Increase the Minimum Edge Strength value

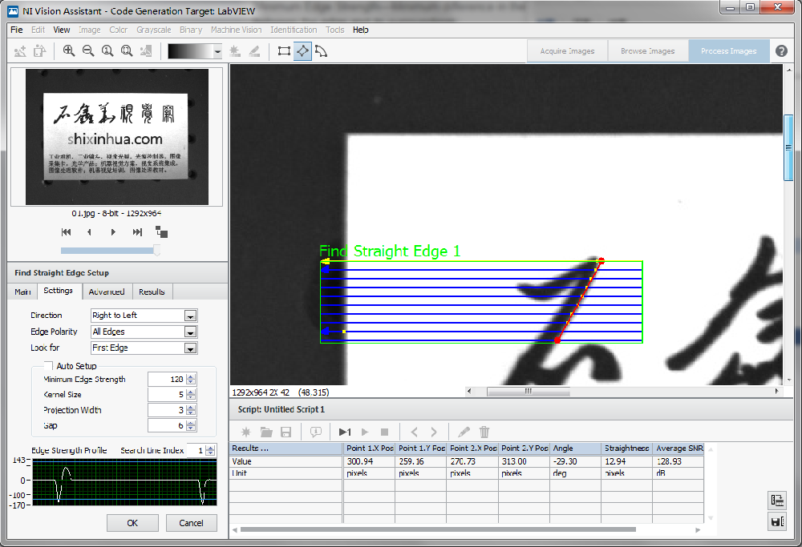(191, 376)
